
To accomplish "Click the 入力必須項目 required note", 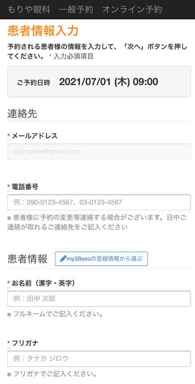I will point(74,56).
